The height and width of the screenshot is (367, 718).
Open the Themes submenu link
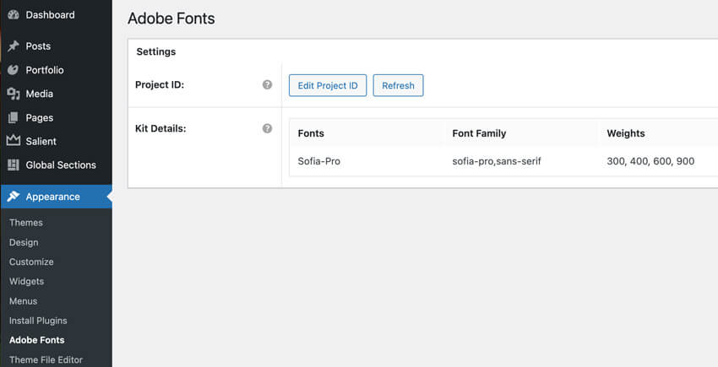point(26,223)
